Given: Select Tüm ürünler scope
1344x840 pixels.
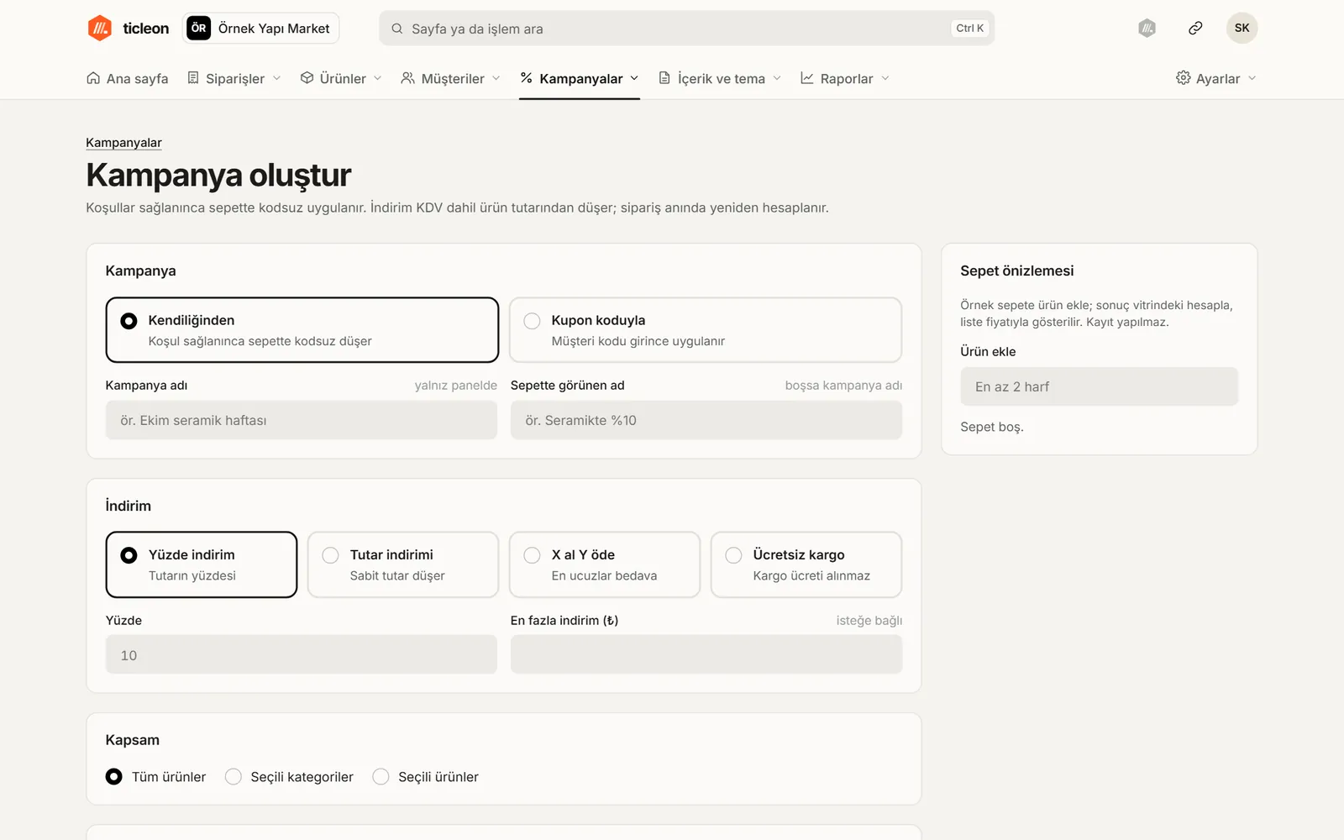Looking at the screenshot, I should pyautogui.click(x=156, y=777).
